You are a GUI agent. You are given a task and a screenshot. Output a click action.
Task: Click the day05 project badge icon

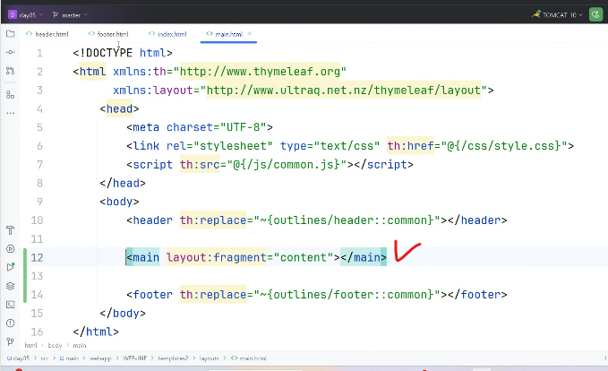pos(13,14)
